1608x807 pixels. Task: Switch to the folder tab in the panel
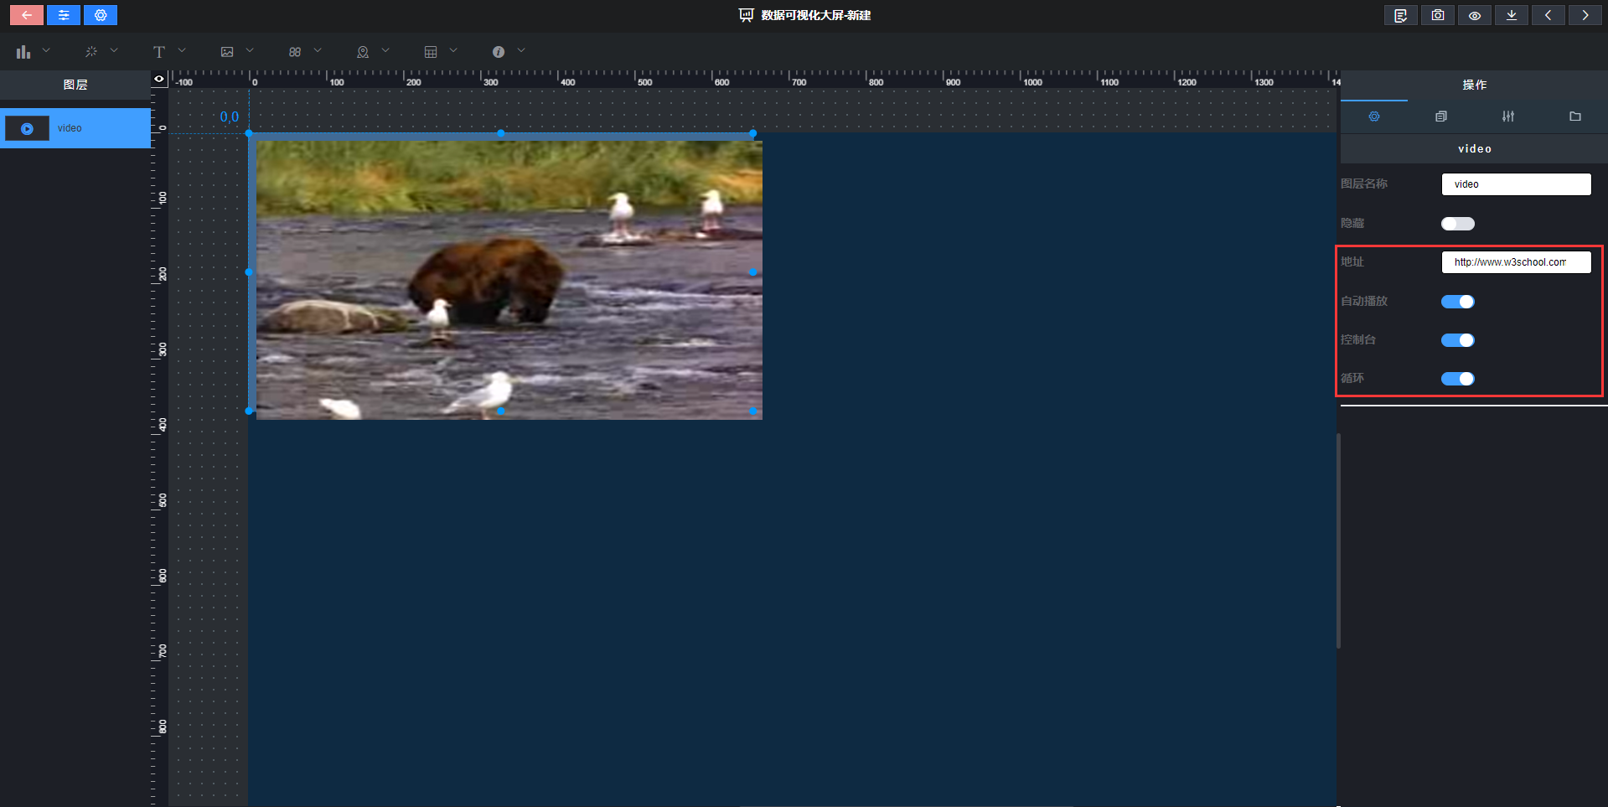1575,116
